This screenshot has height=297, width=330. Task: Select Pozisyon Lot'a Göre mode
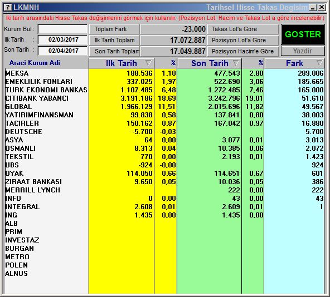(x=243, y=40)
